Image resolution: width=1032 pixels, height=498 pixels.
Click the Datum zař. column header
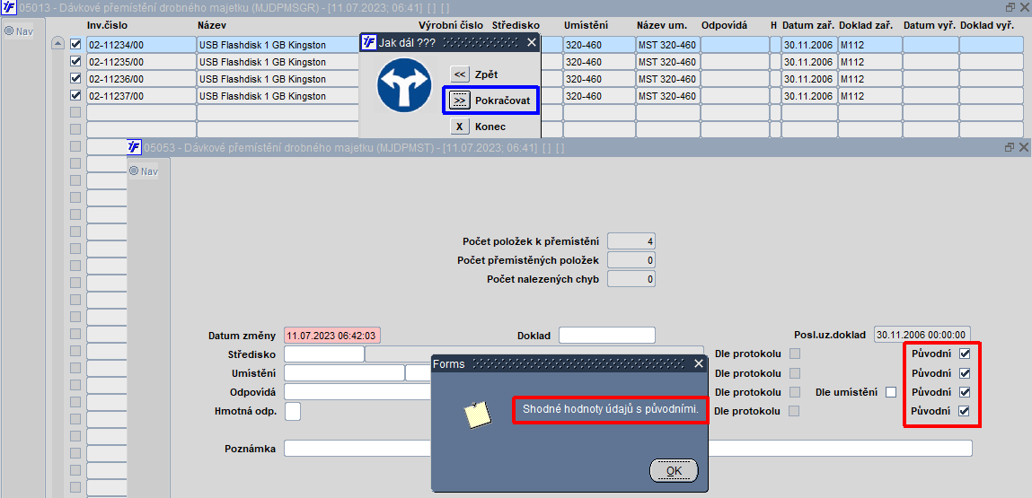point(808,25)
